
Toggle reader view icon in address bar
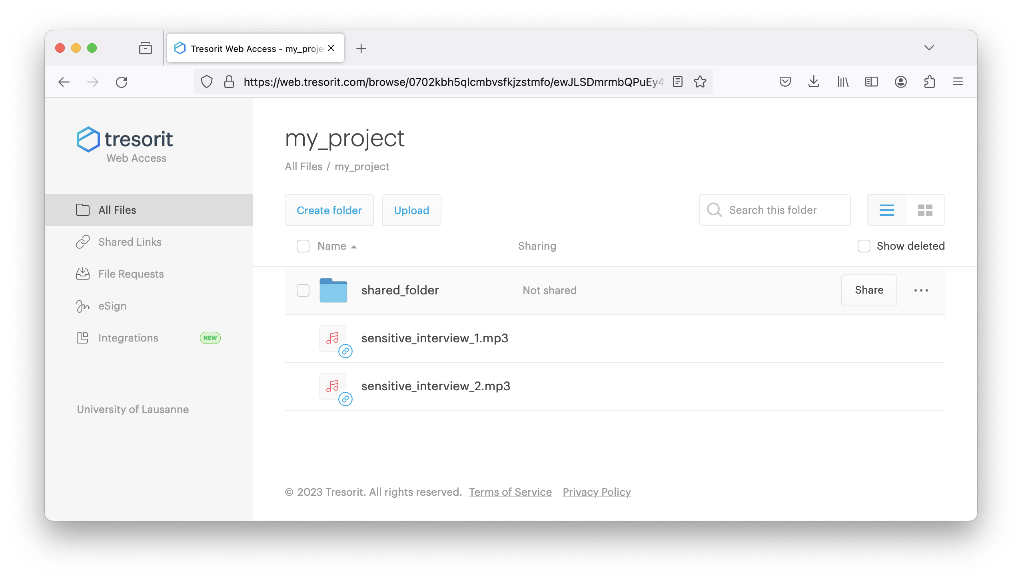click(x=677, y=82)
